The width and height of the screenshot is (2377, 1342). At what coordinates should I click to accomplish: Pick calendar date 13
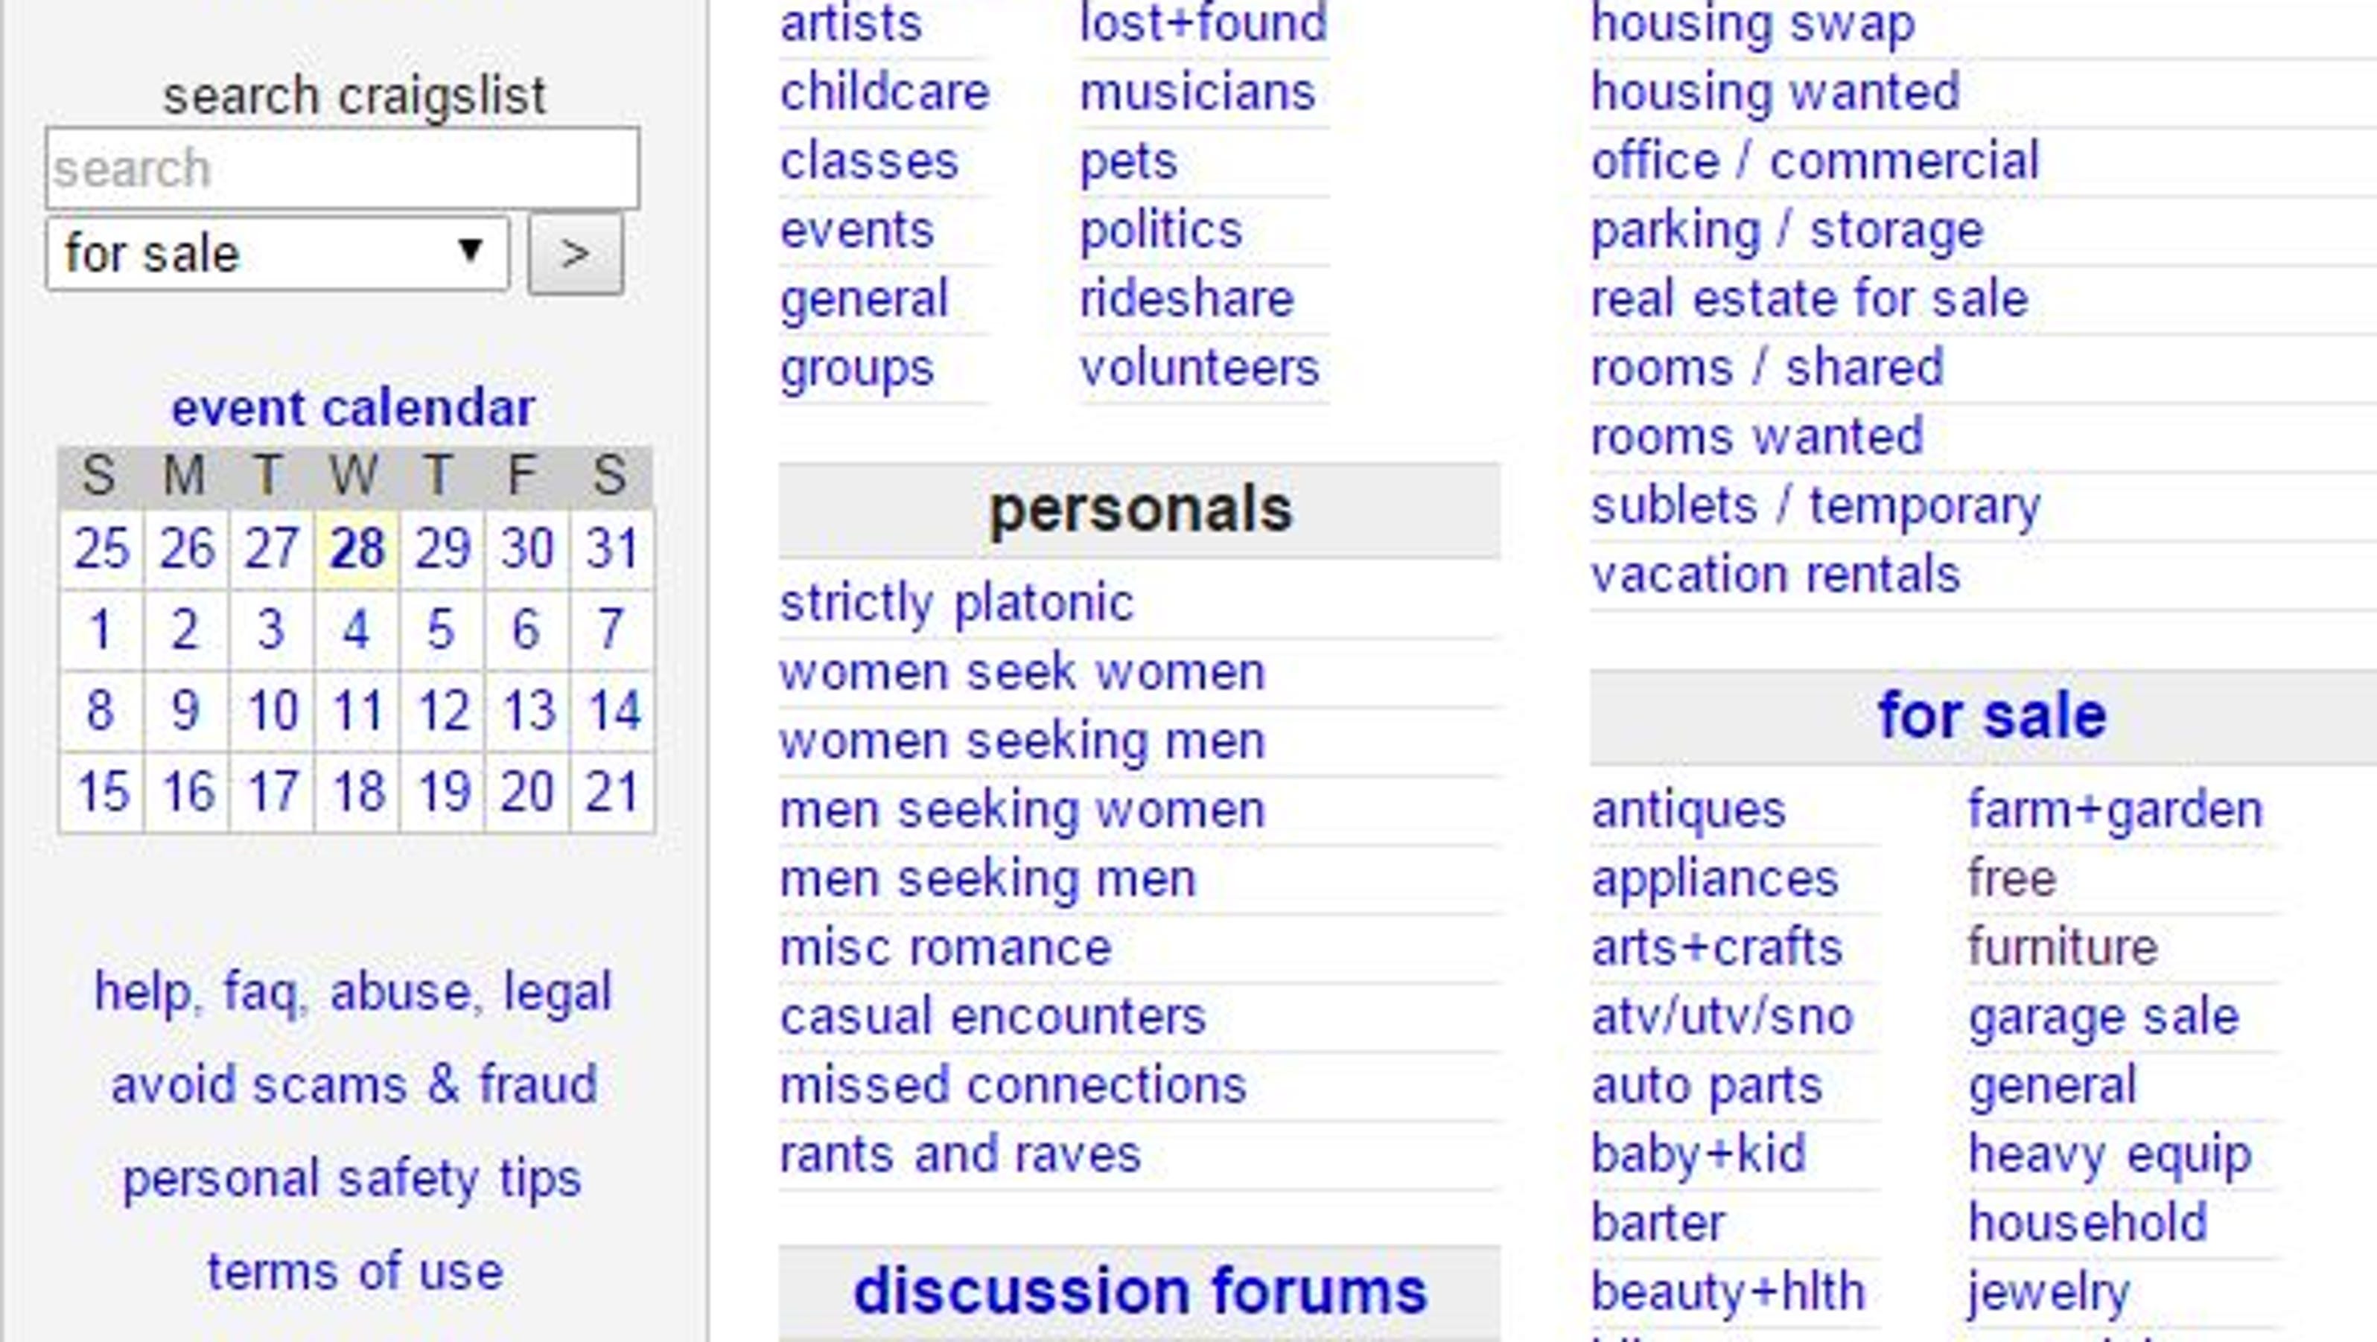[527, 712]
